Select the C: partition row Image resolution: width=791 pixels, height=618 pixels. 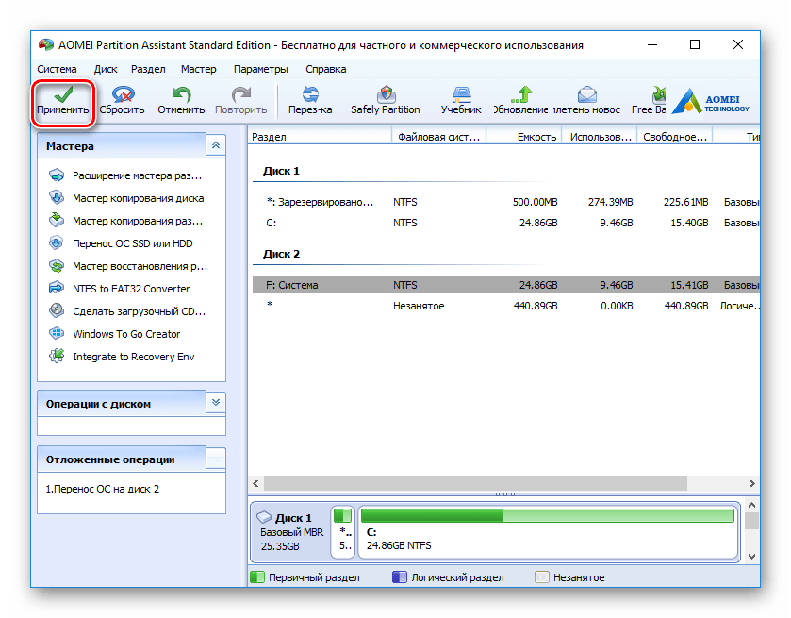506,223
